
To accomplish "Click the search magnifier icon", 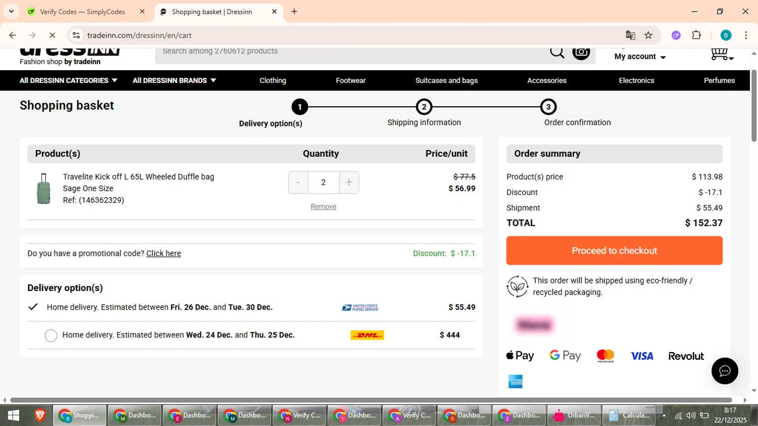I will click(x=557, y=52).
